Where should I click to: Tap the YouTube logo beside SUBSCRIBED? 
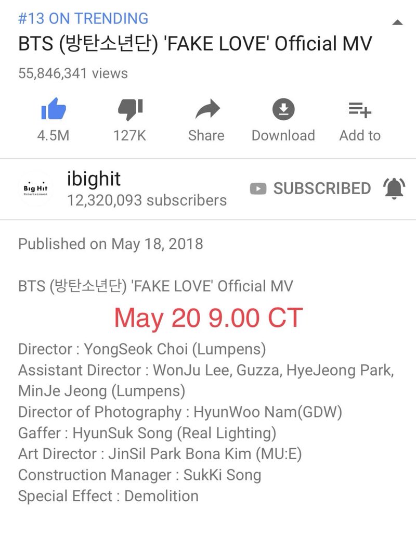pyautogui.click(x=258, y=188)
